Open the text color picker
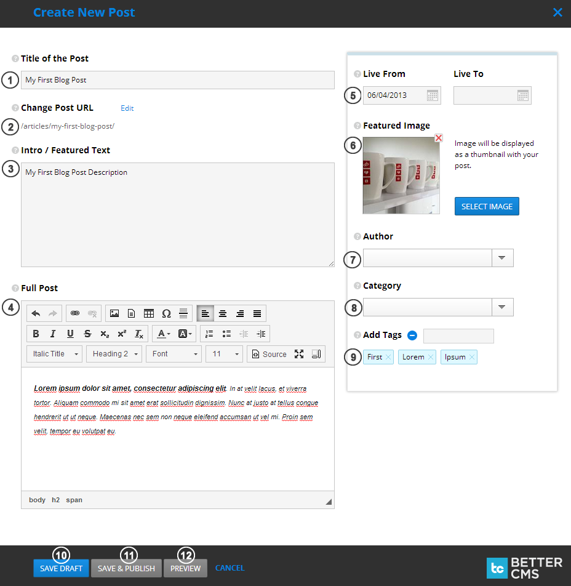The image size is (571, 586). 162,333
